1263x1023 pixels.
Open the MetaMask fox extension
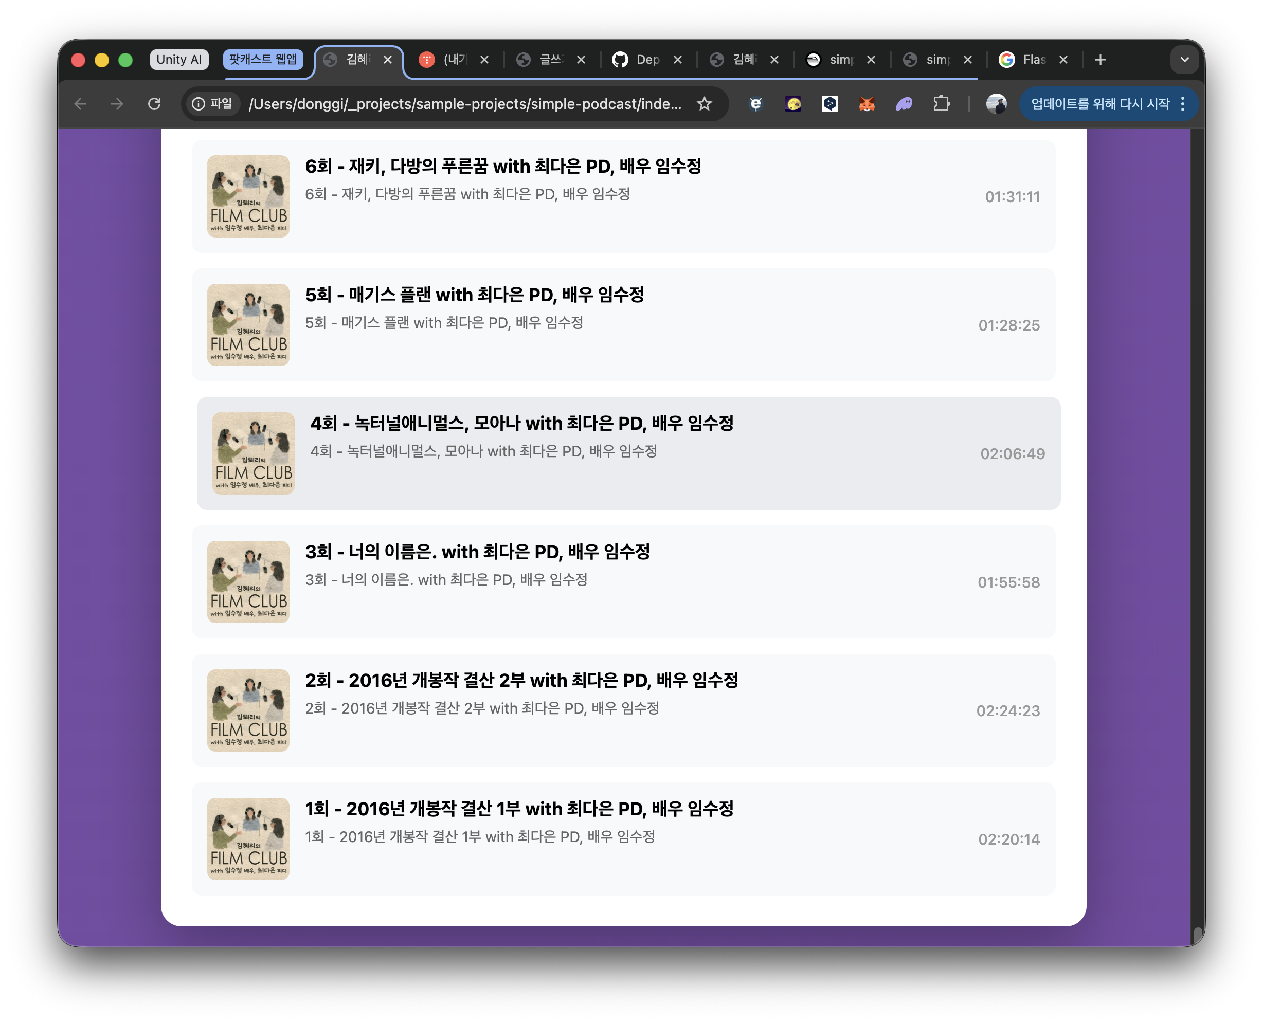point(867,104)
